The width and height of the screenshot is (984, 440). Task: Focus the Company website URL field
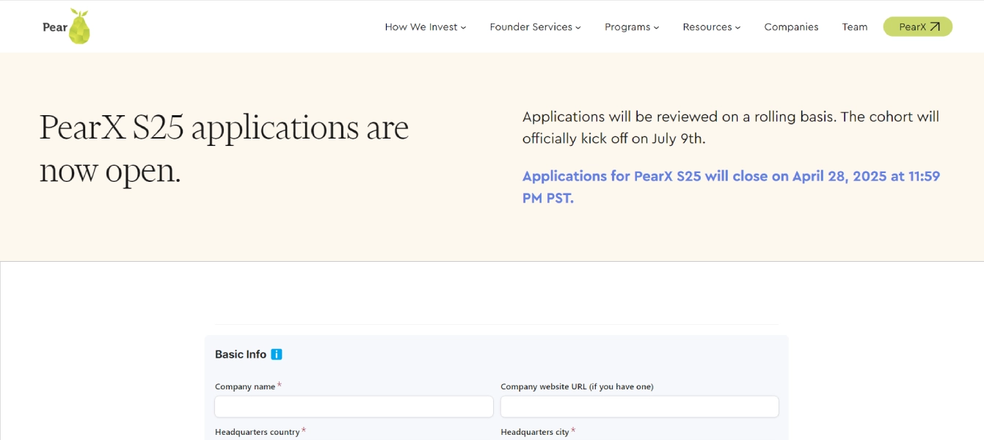[x=639, y=406]
